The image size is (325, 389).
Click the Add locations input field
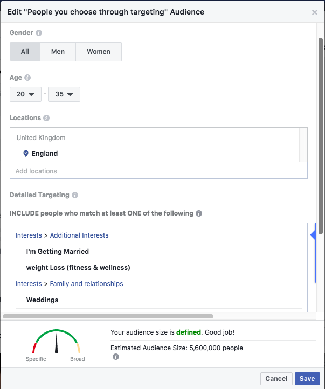(x=156, y=171)
